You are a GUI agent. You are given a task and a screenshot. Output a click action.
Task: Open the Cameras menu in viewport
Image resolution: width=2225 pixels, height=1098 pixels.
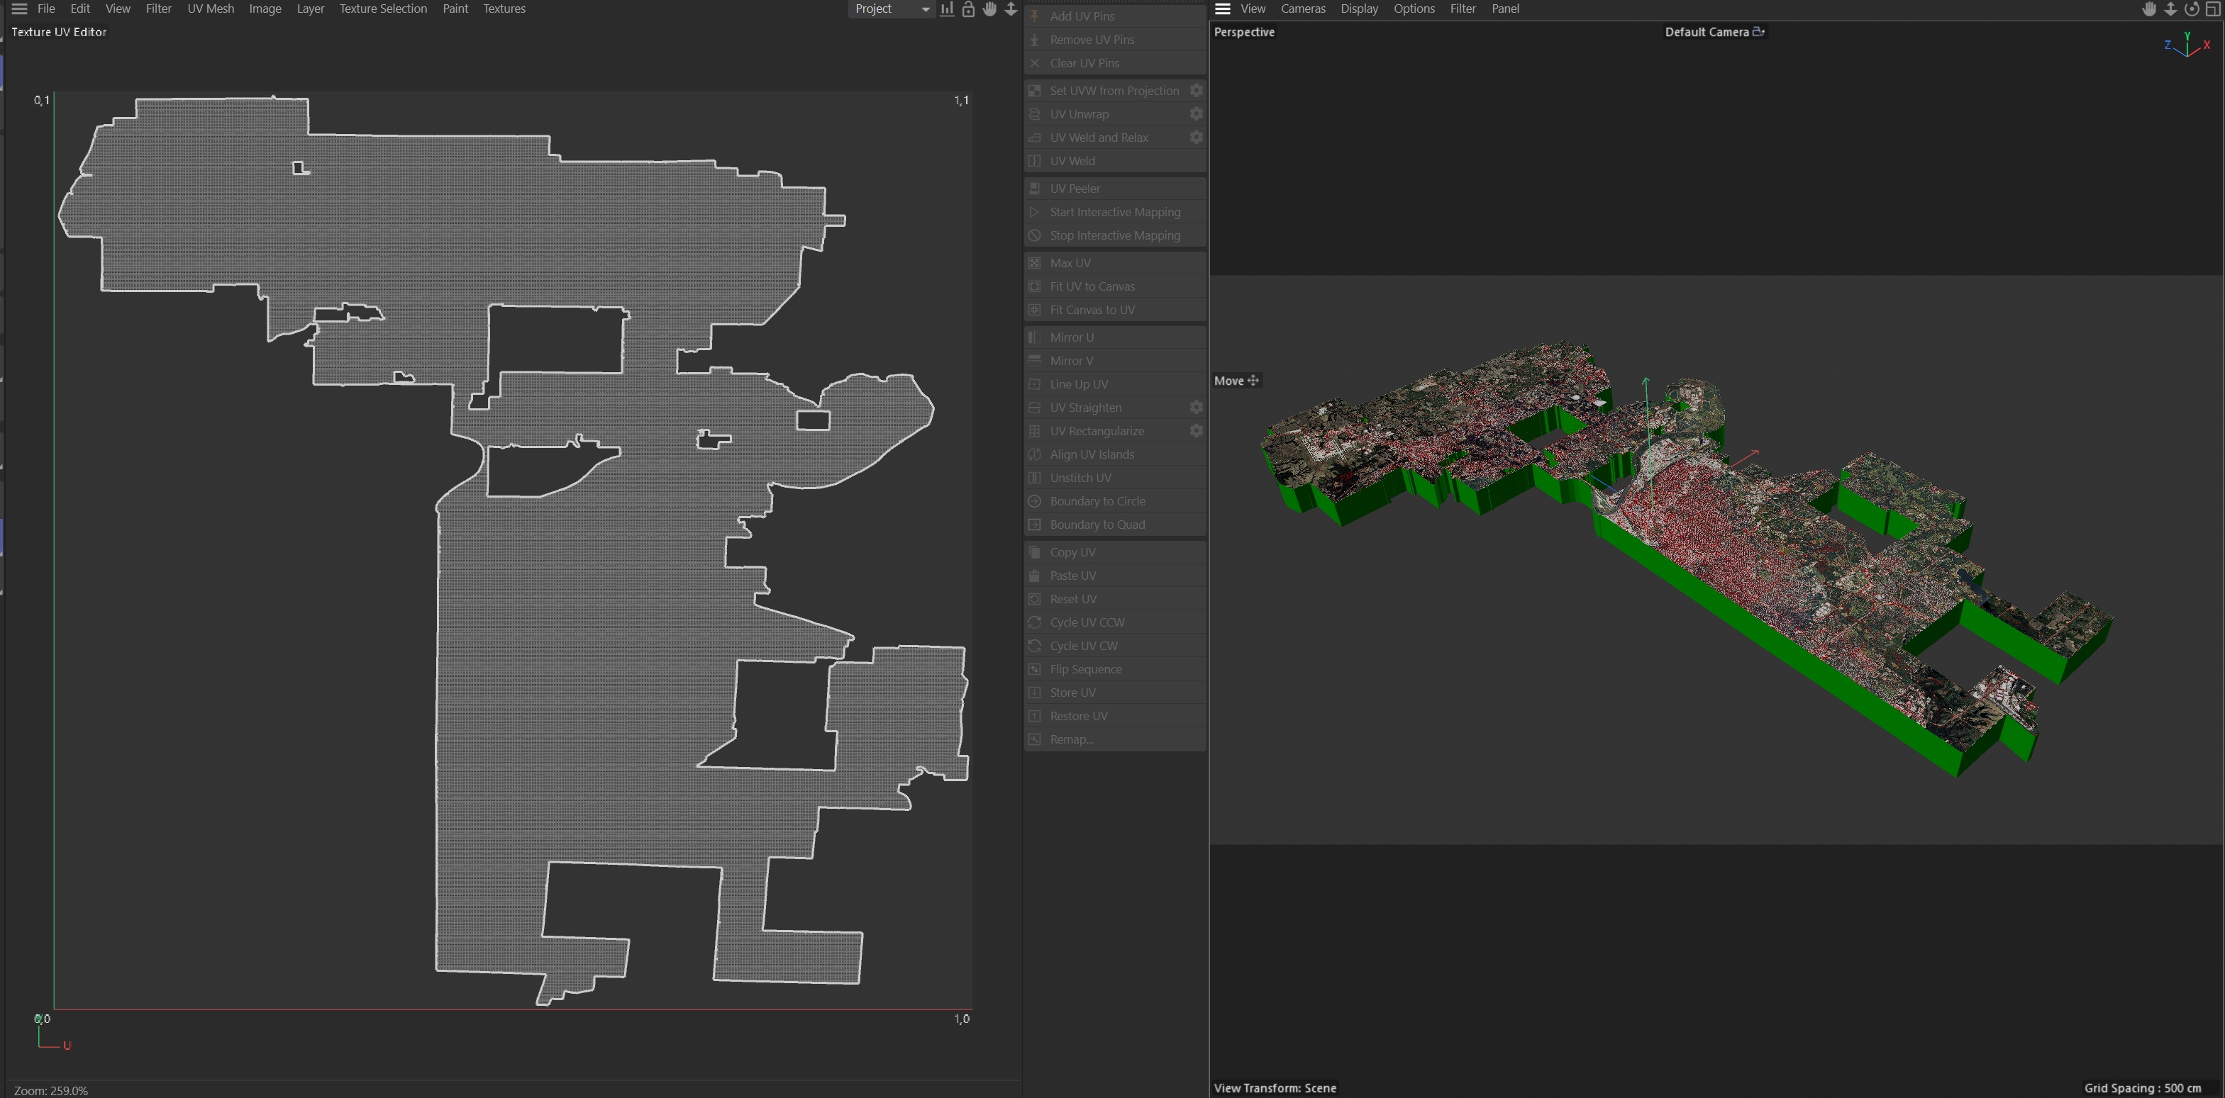point(1302,9)
